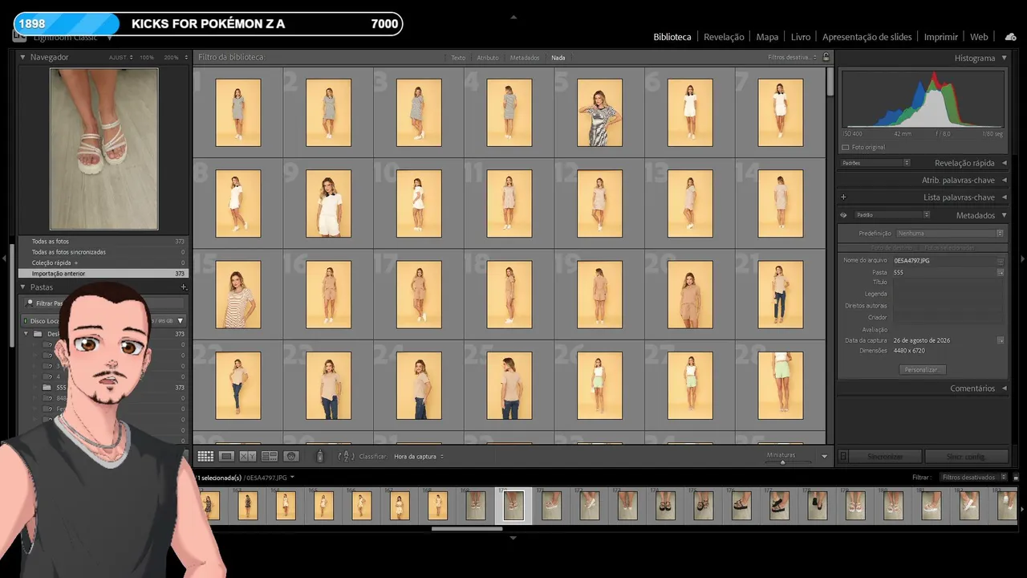This screenshot has width=1027, height=578.
Task: Click the search icon in Filtrar Pastas
Action: pyautogui.click(x=30, y=303)
